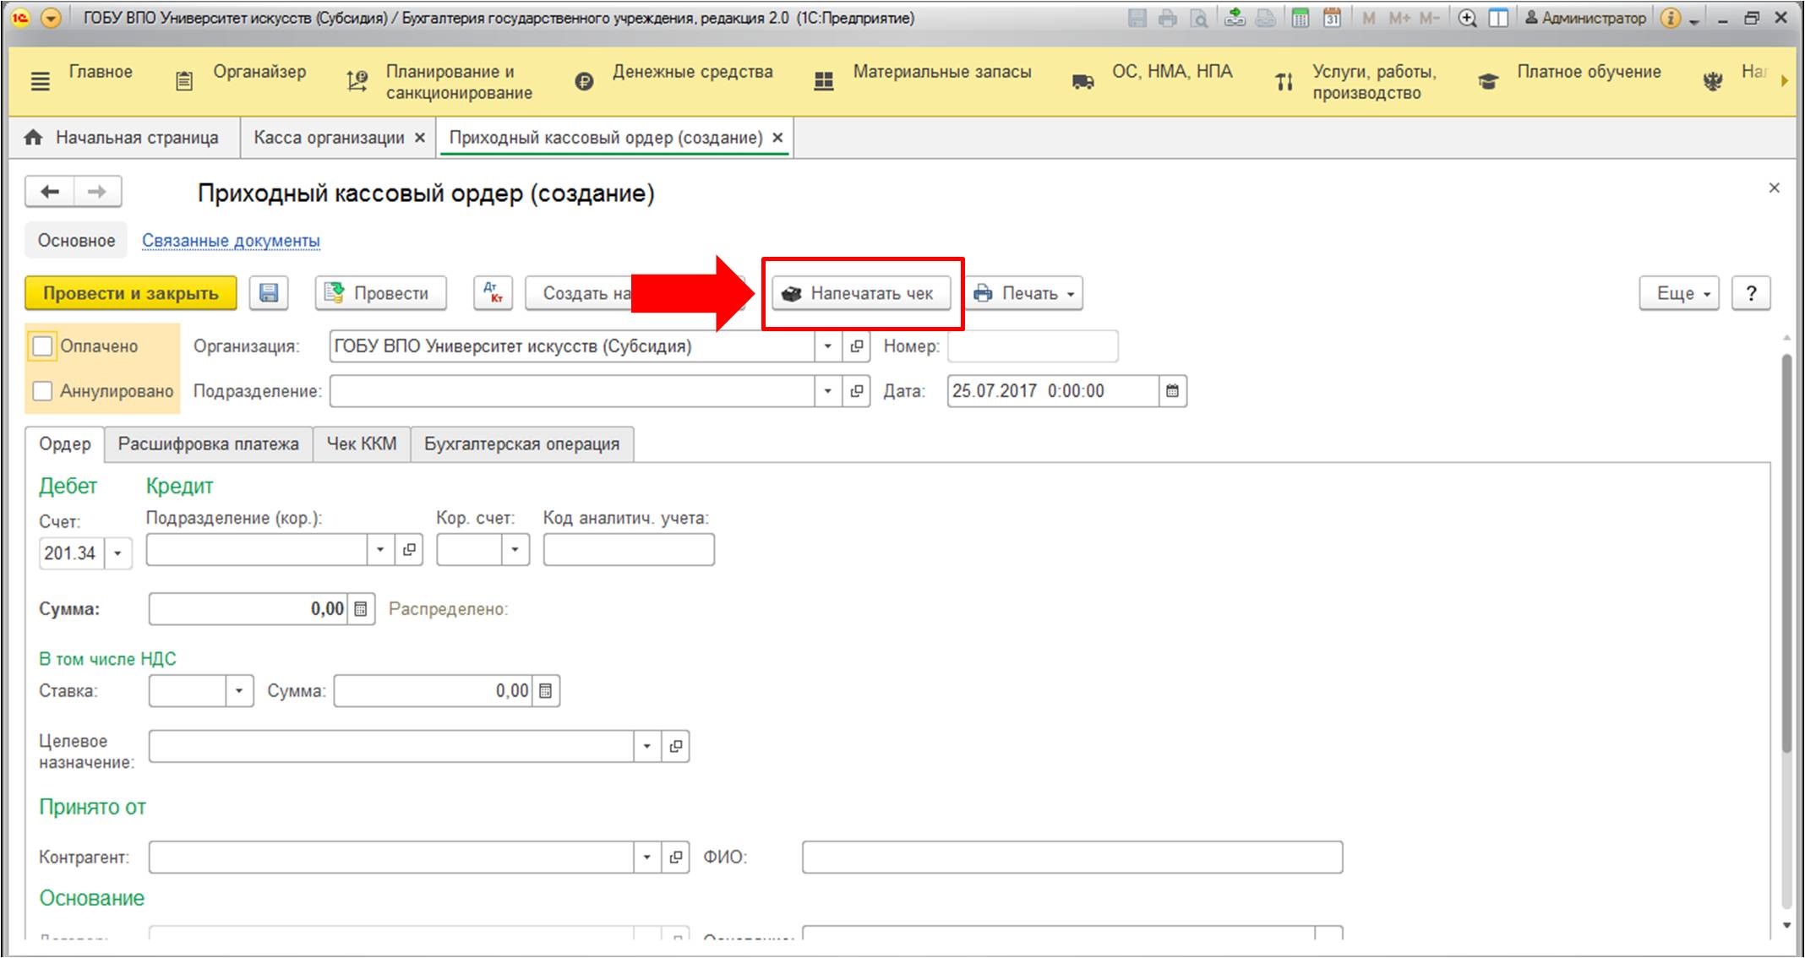Click the form's vertical scrollbar

[1786, 553]
